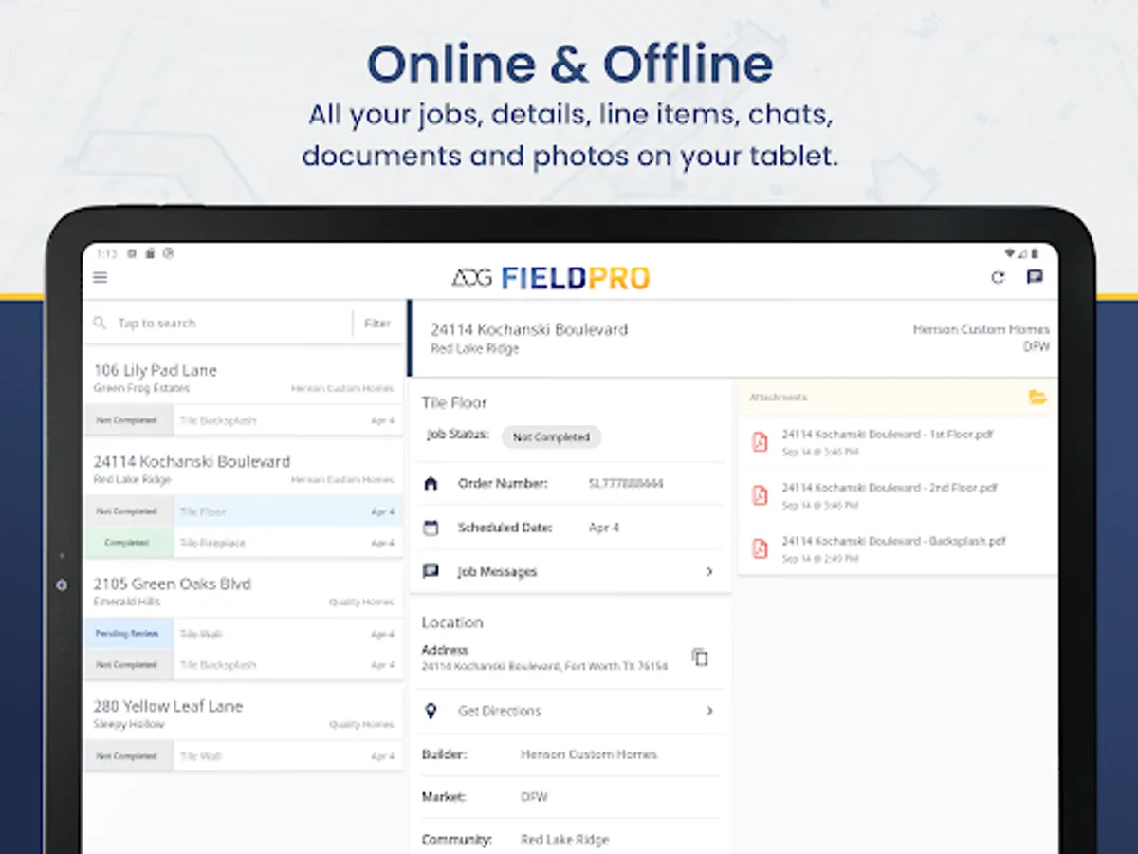Screen dimensions: 1138x854
Task: Expand Get Directions chevron
Action: (709, 711)
